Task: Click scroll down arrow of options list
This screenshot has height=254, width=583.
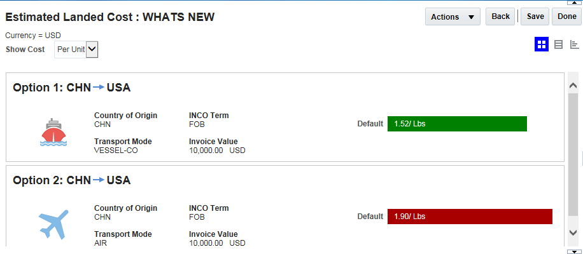Action: 572,233
